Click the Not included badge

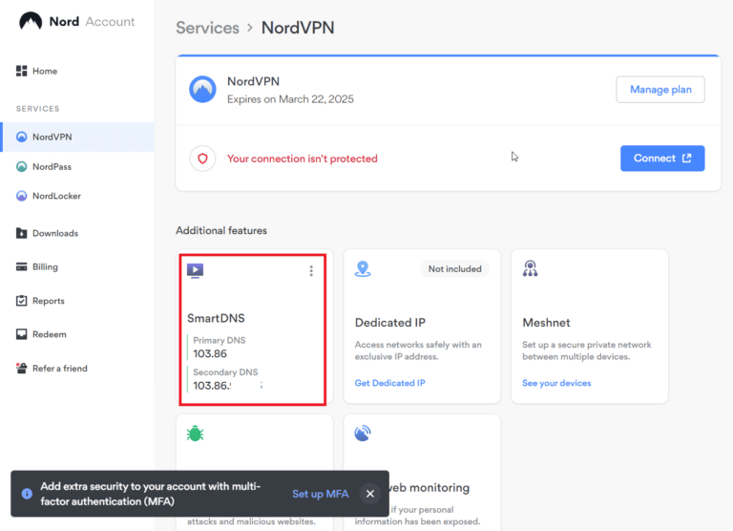[x=455, y=269]
